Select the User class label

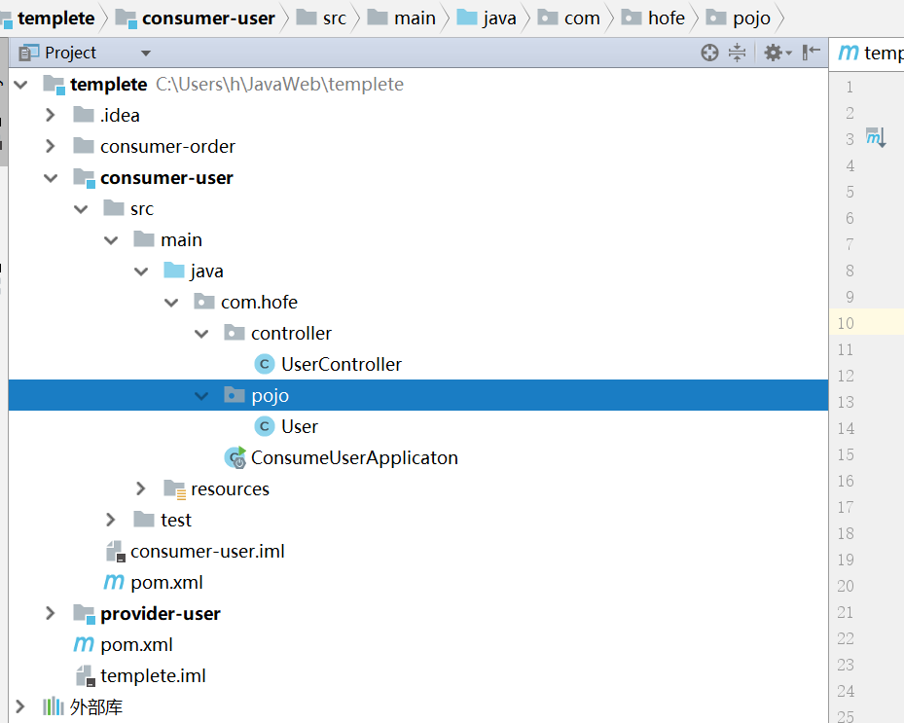(x=300, y=426)
